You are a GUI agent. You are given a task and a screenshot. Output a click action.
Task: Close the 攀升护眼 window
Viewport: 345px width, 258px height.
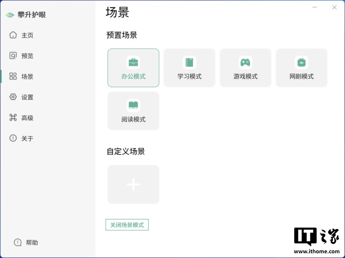point(334,7)
